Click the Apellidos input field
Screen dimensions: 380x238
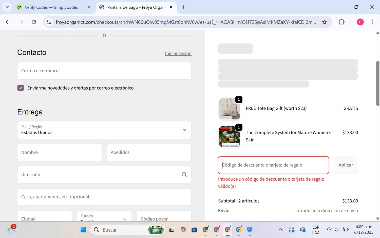149,152
